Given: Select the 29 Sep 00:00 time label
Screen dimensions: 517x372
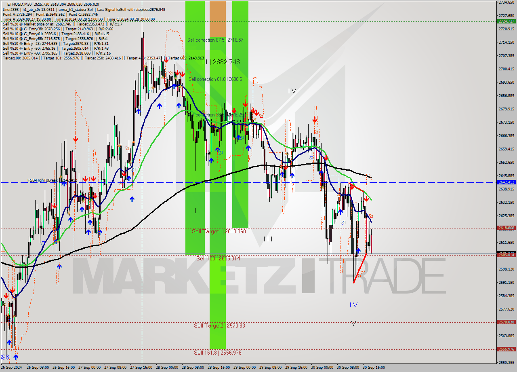Looking at the screenshot, I should (245, 368).
